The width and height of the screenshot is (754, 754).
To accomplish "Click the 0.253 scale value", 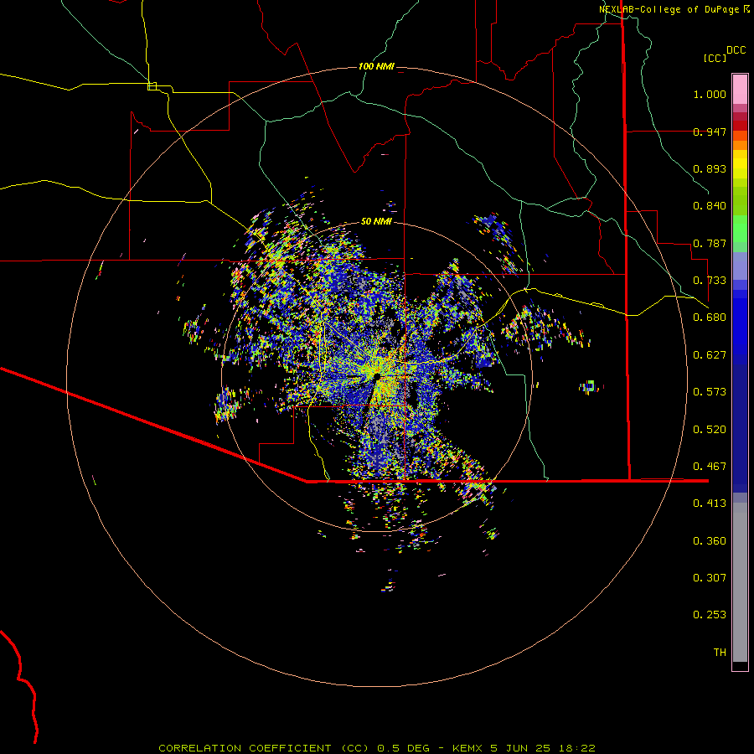I will (x=710, y=615).
